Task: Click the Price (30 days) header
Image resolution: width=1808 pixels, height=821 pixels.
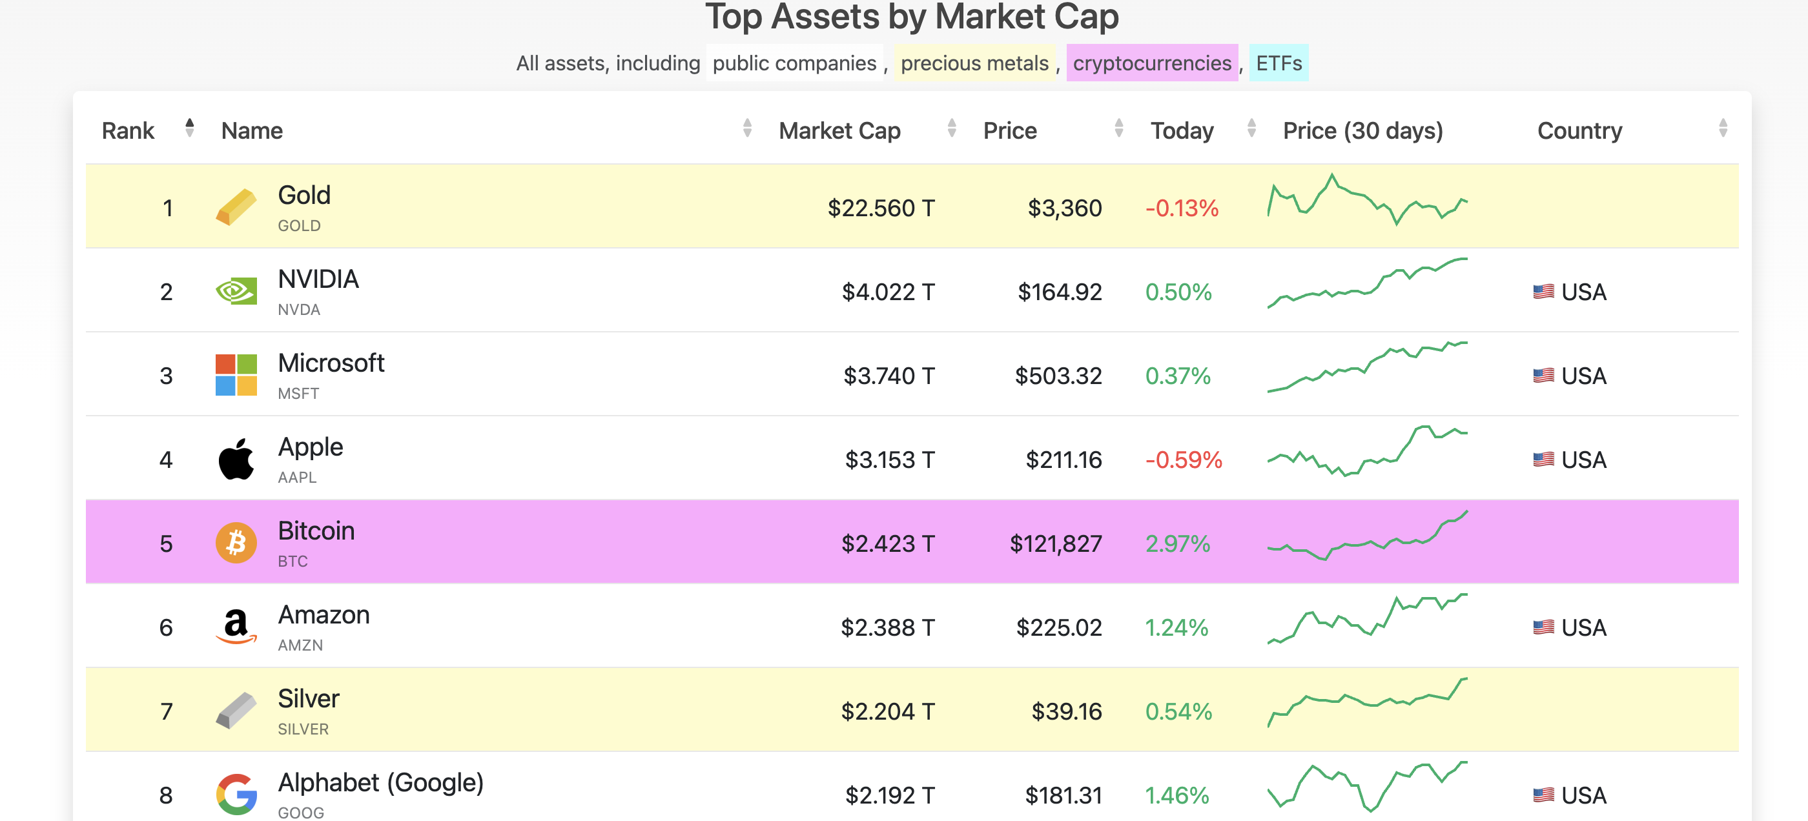Action: click(x=1362, y=130)
